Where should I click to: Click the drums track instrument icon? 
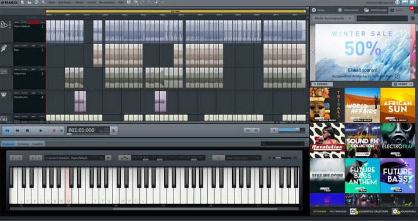pos(3,95)
